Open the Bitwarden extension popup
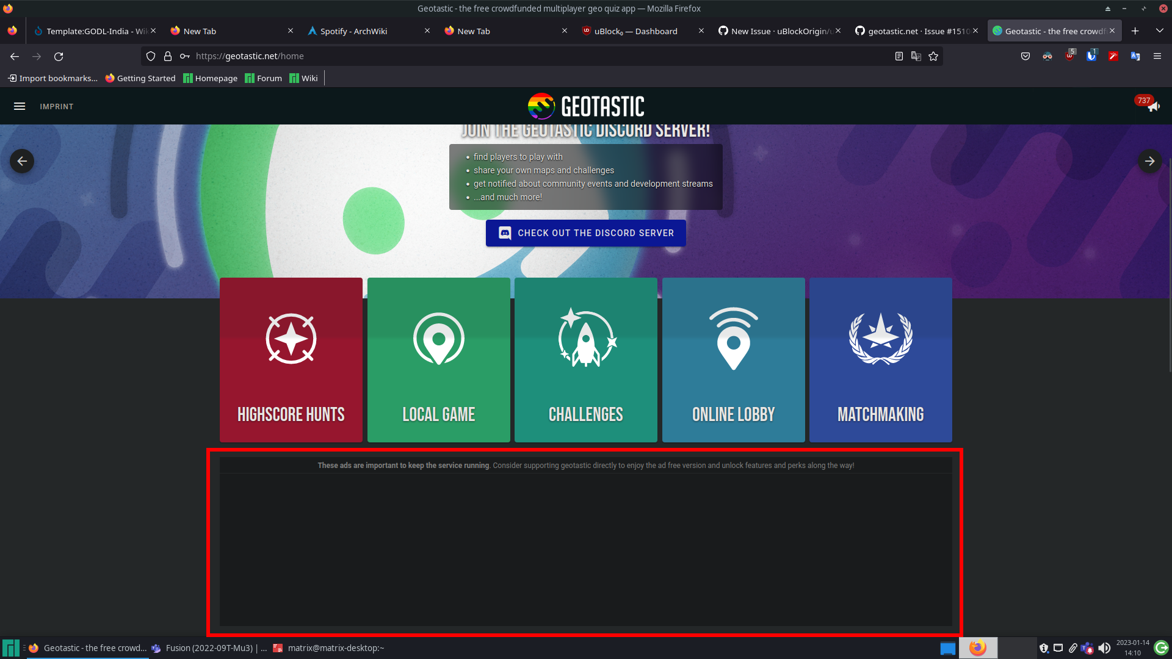 point(1091,56)
